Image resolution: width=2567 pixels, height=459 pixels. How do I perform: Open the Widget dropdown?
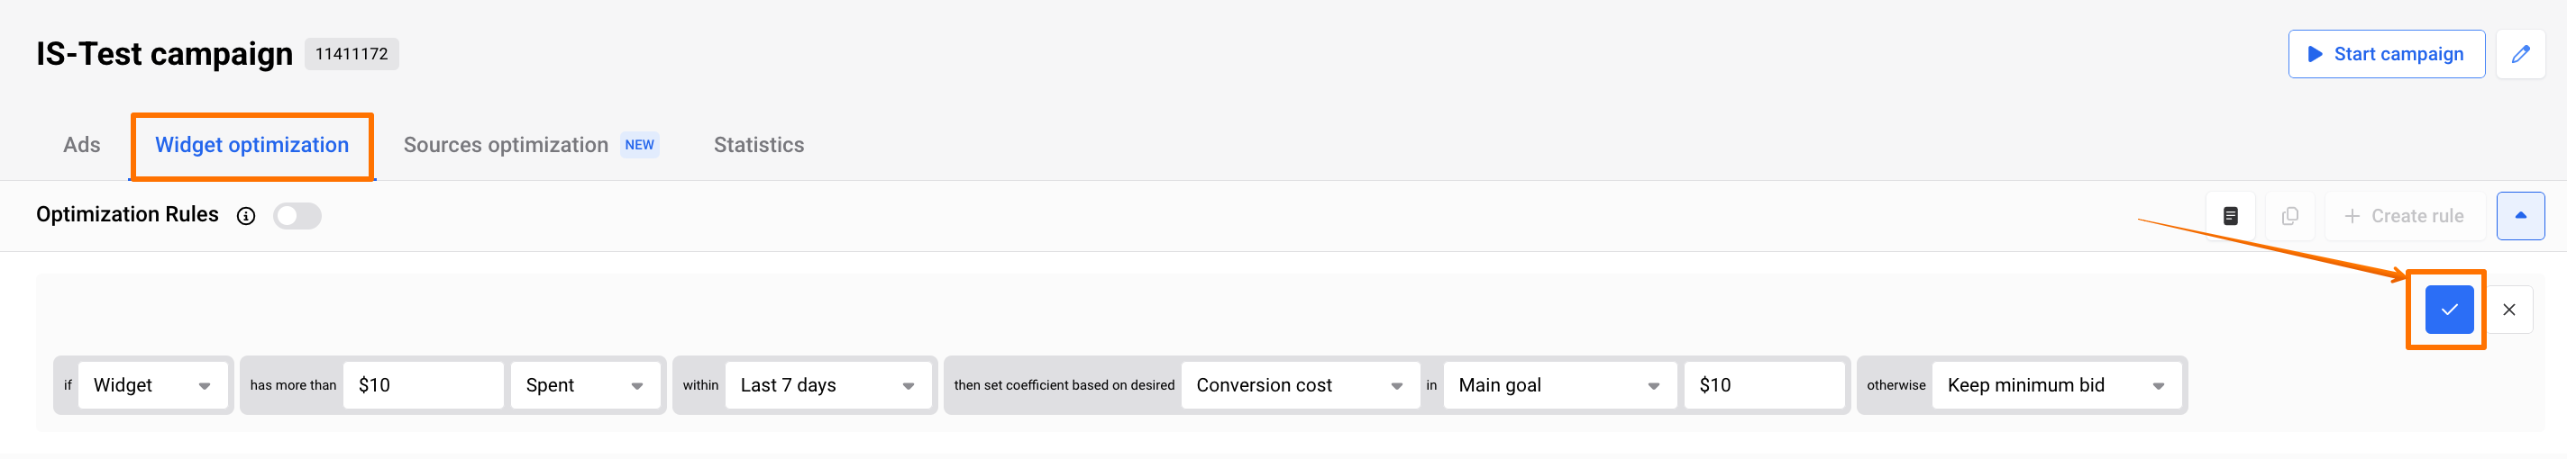(151, 385)
